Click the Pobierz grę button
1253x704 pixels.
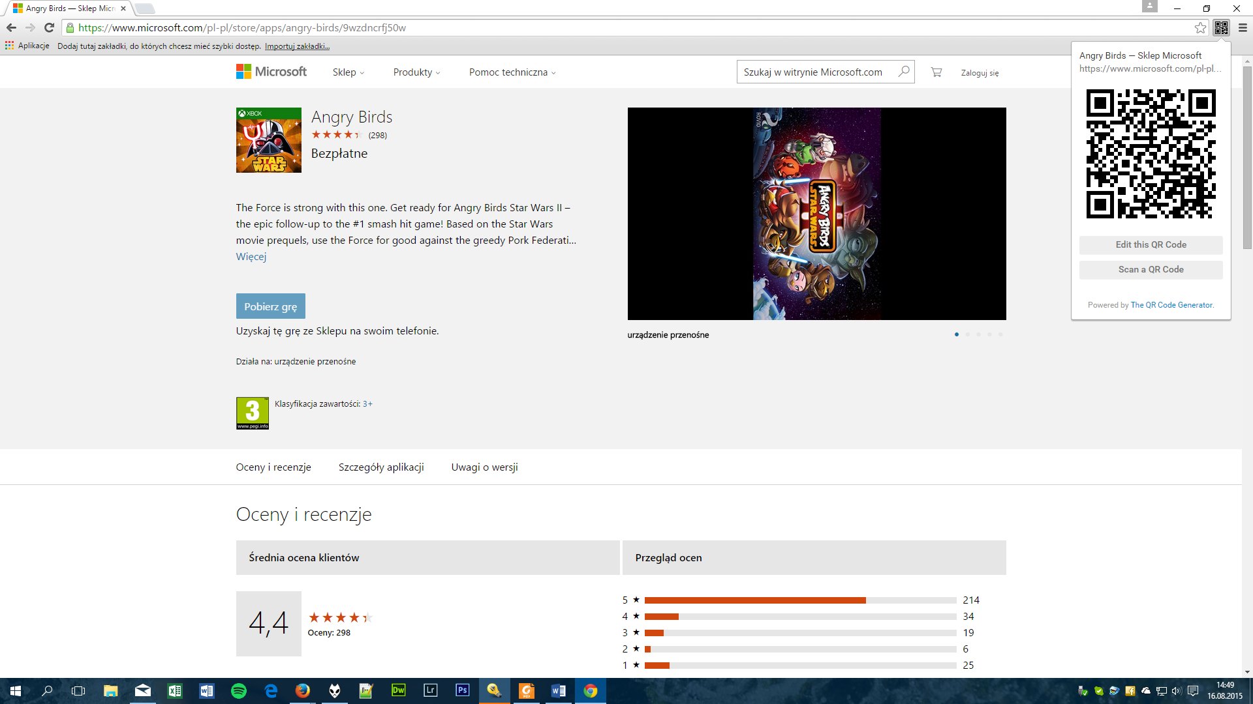pos(271,306)
